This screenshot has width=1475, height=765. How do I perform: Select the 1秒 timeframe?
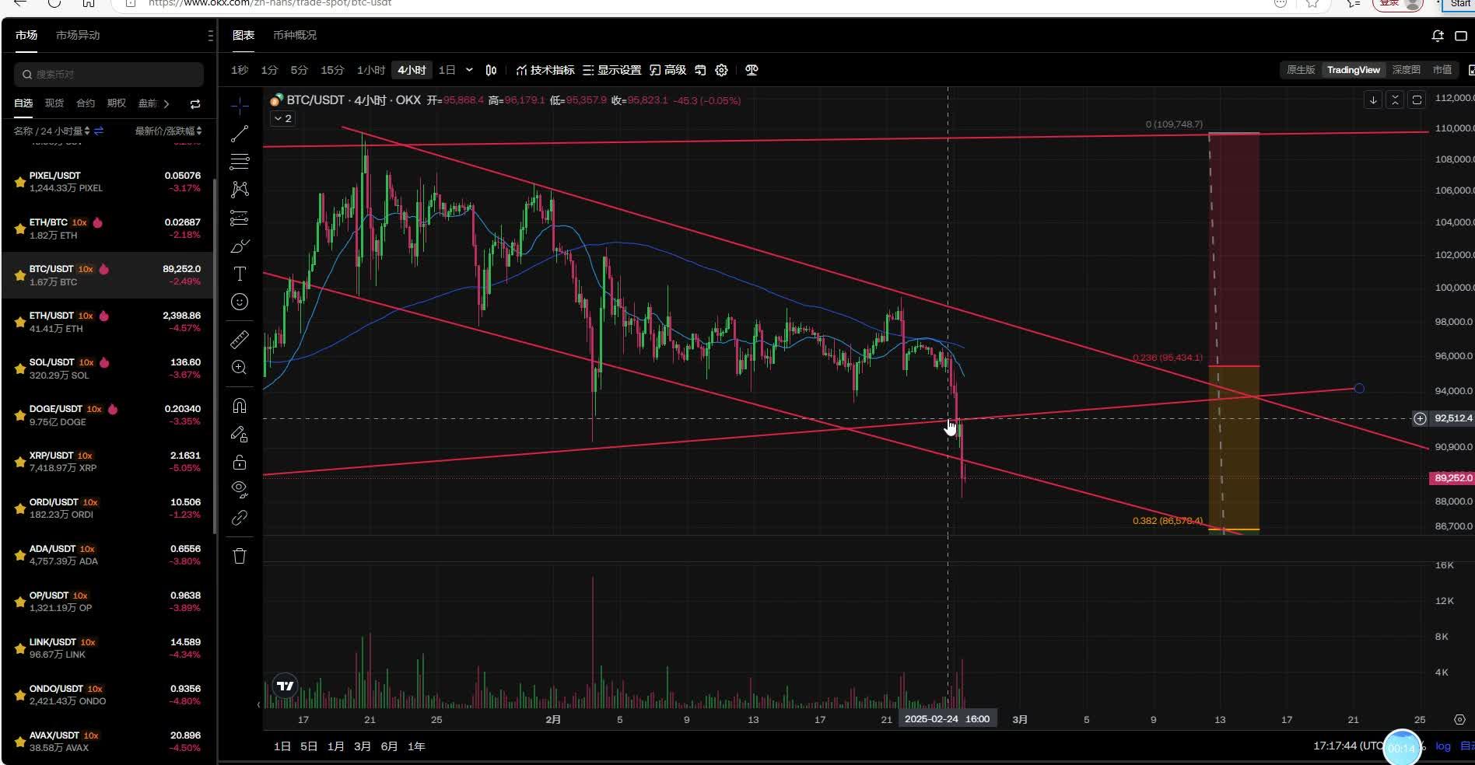tap(240, 70)
